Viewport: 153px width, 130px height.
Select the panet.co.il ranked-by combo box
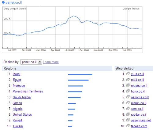point(31,62)
